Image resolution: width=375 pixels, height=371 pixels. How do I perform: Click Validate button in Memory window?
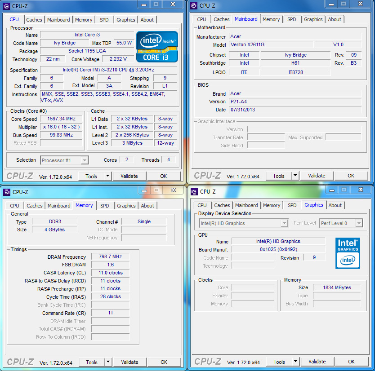(x=129, y=362)
